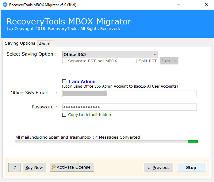Viewport: 214px width, 182px height.
Task: Click the RecoveryTools app icon in title bar
Action: point(5,5)
